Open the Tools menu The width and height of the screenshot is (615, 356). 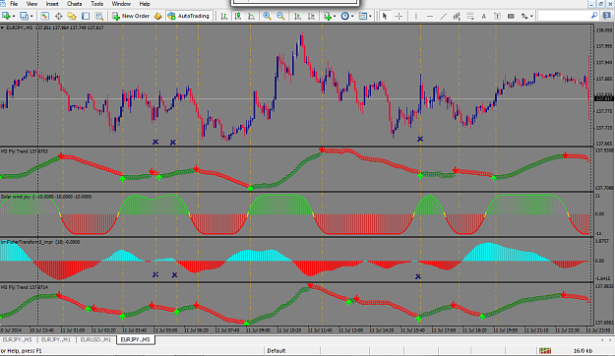pos(96,4)
